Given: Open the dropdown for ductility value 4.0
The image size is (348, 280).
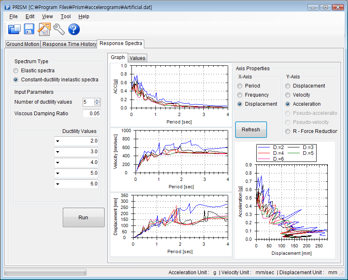Looking at the screenshot, I should pyautogui.click(x=58, y=162).
